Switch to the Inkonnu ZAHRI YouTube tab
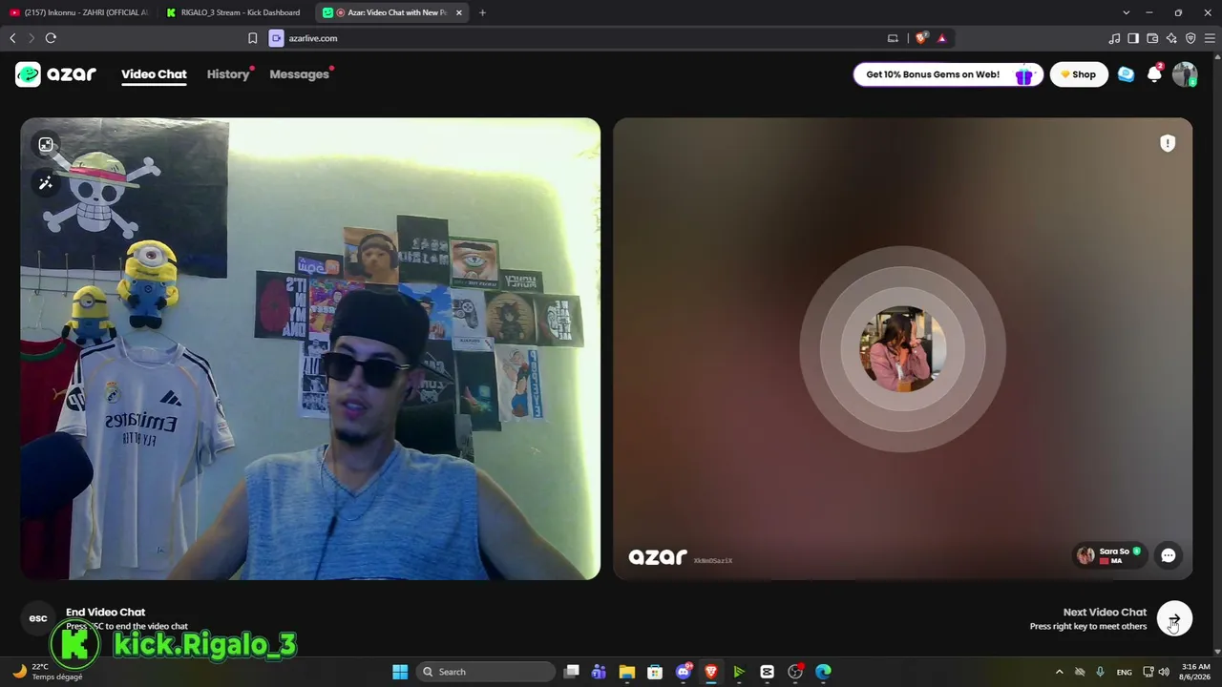This screenshot has width=1222, height=687. click(79, 12)
